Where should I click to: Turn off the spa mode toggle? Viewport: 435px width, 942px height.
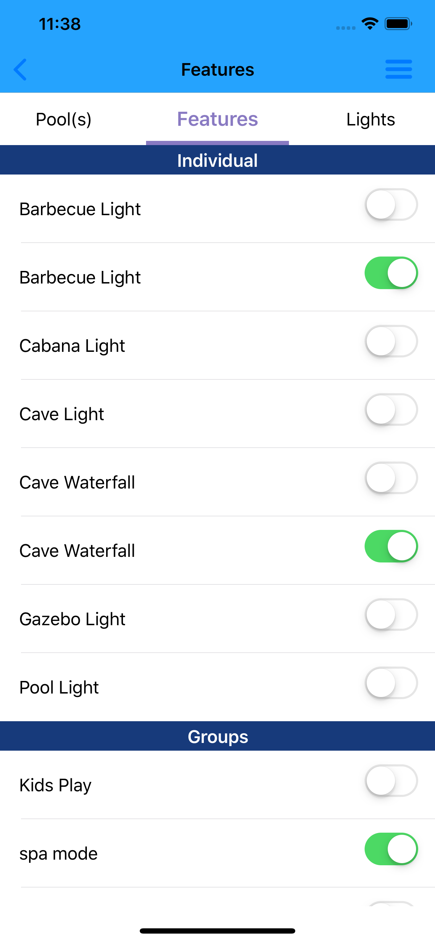click(391, 849)
